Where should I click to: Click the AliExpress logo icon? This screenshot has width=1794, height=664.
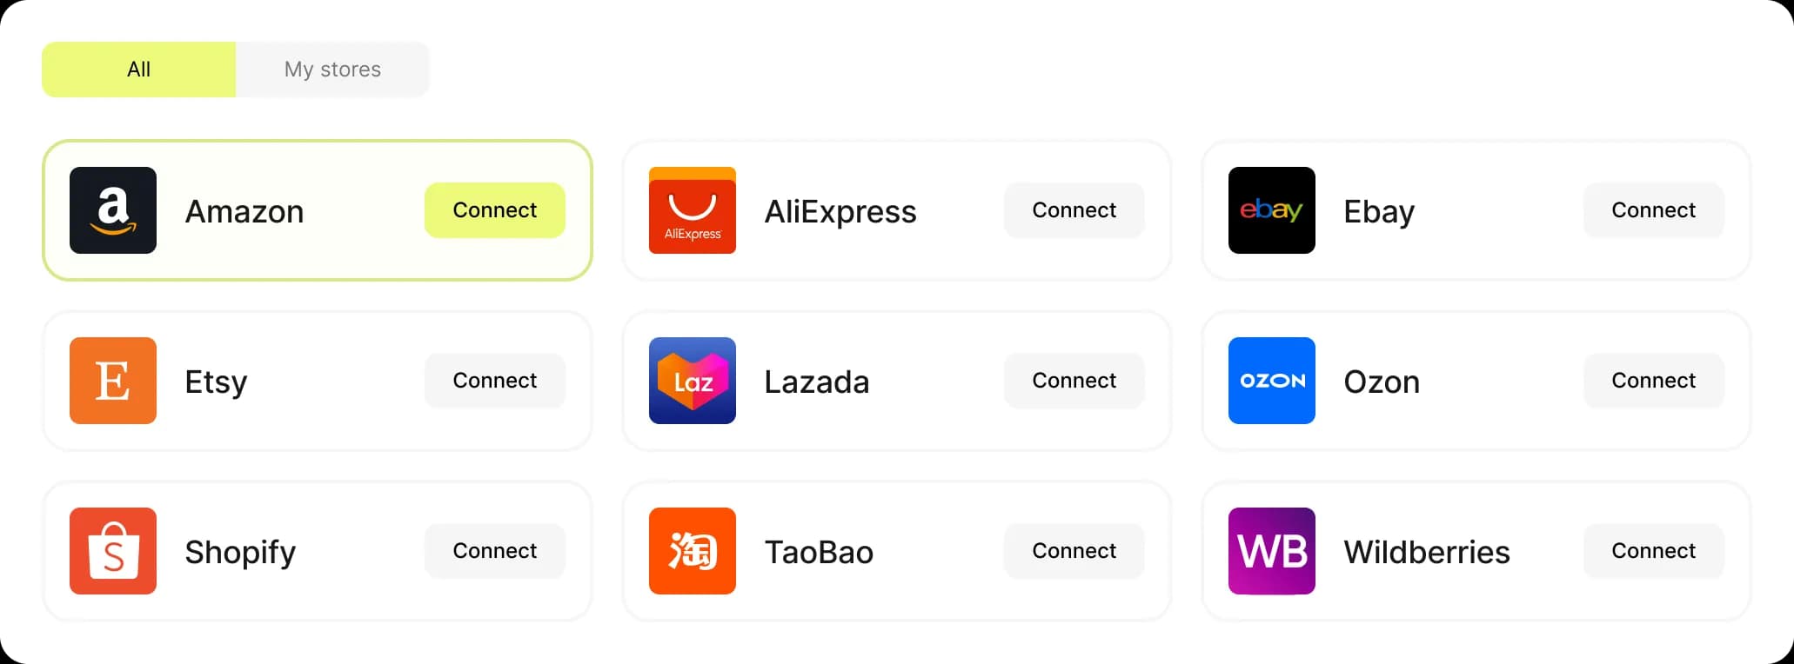click(693, 210)
